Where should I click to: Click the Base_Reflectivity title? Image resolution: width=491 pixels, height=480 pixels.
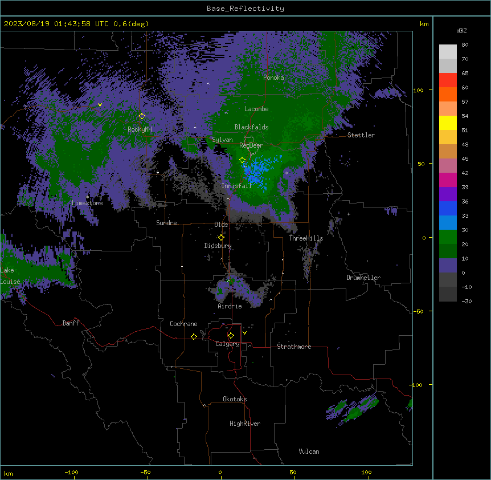click(245, 9)
